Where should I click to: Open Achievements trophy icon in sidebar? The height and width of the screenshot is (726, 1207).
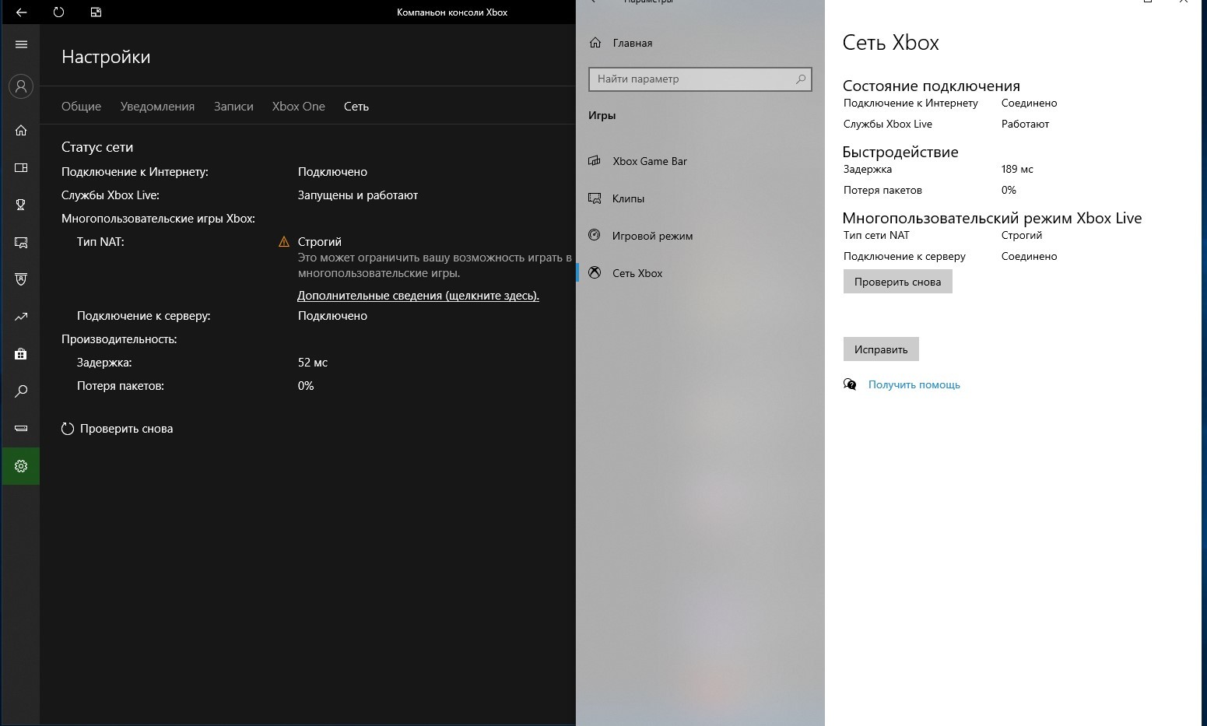pos(21,205)
